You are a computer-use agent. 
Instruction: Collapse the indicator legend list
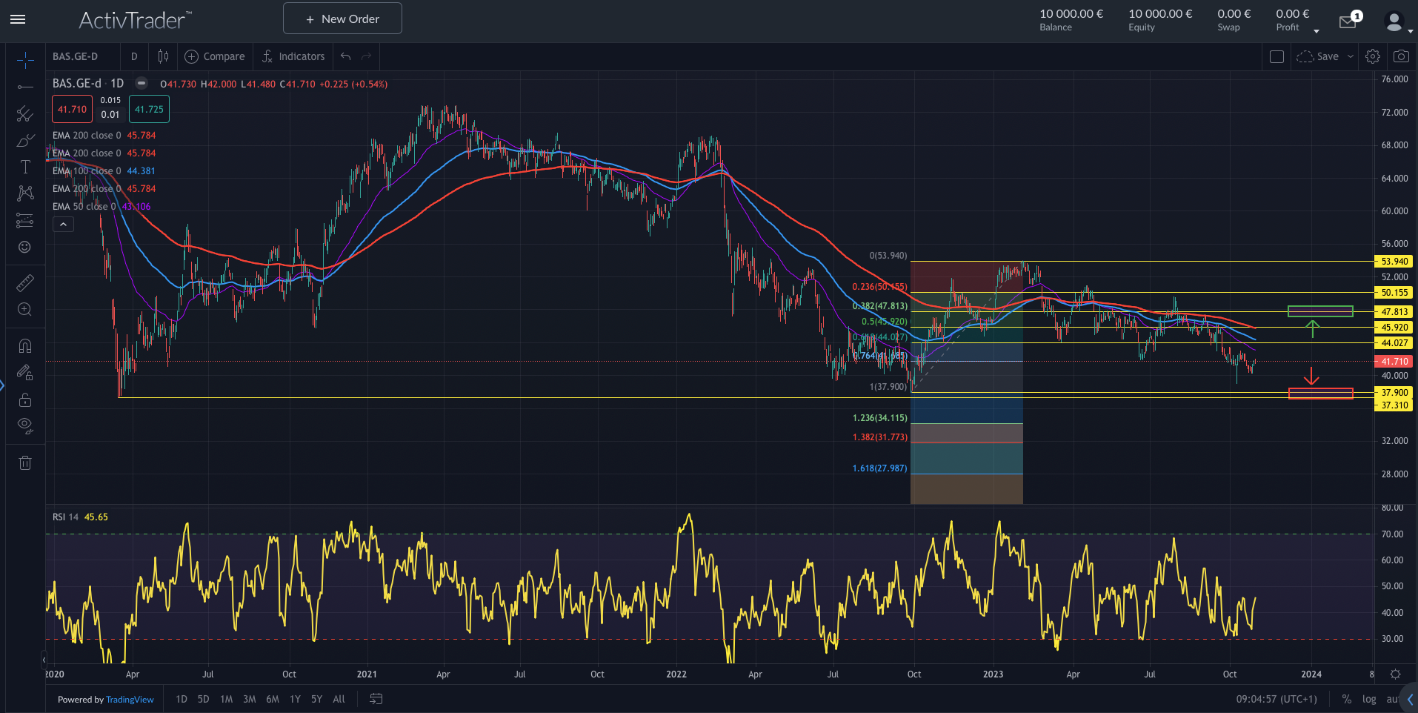coord(63,225)
